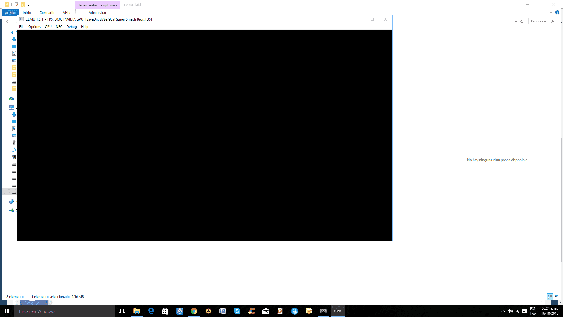Screen dimensions: 563x317
Task: Open the Debug menu in CEMU
Action: (x=72, y=27)
